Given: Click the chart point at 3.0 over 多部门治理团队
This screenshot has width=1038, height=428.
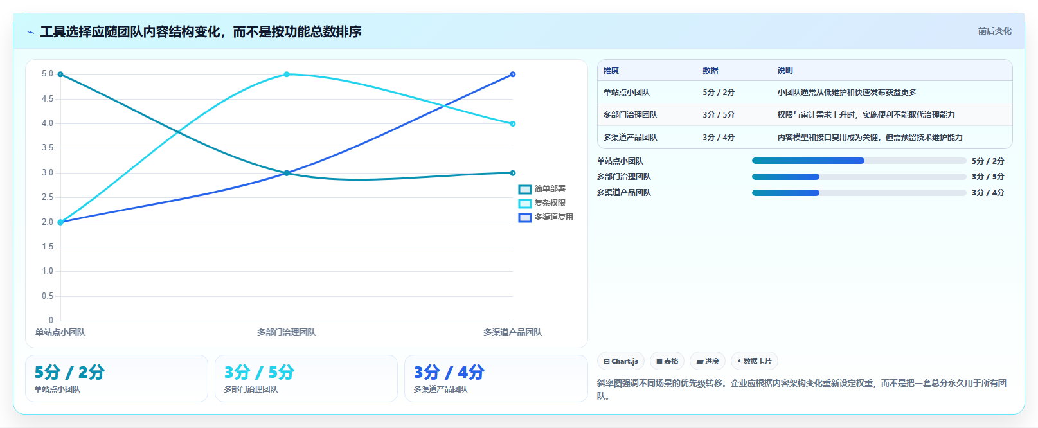Looking at the screenshot, I should tap(287, 173).
